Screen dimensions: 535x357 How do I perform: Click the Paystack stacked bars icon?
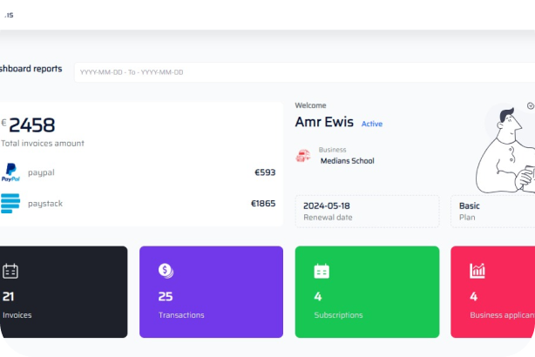[10, 204]
